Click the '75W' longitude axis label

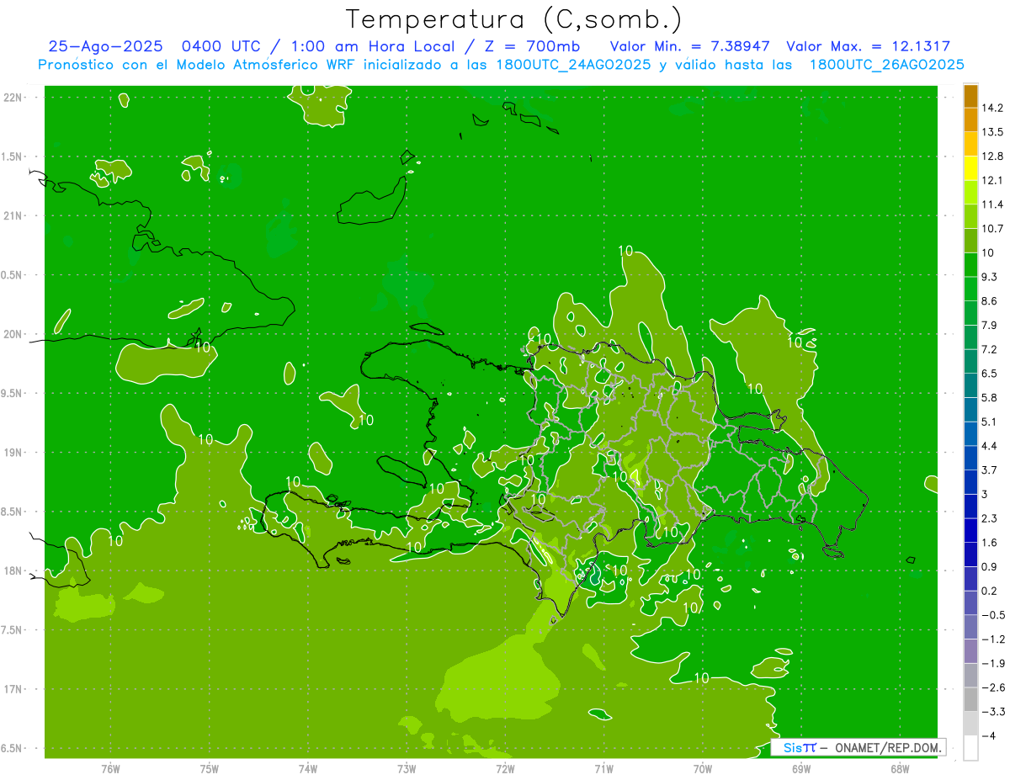tap(209, 769)
